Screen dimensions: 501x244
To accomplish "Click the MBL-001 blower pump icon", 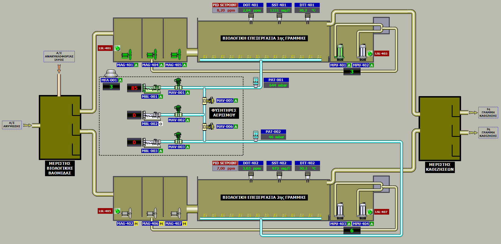I will point(151,88).
